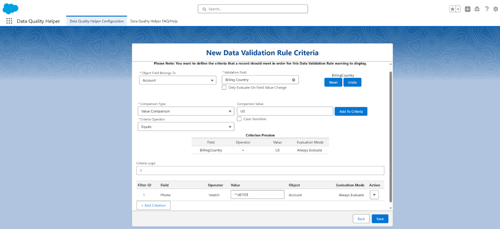Open the Phone criterion row action menu
Viewport: 500px width, 229px height.
374,195
